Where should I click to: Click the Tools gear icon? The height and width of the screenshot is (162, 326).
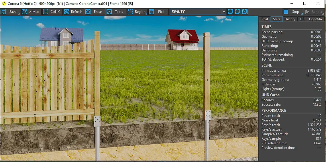pos(109,12)
